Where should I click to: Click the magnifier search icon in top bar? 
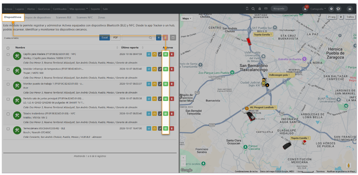253,9
